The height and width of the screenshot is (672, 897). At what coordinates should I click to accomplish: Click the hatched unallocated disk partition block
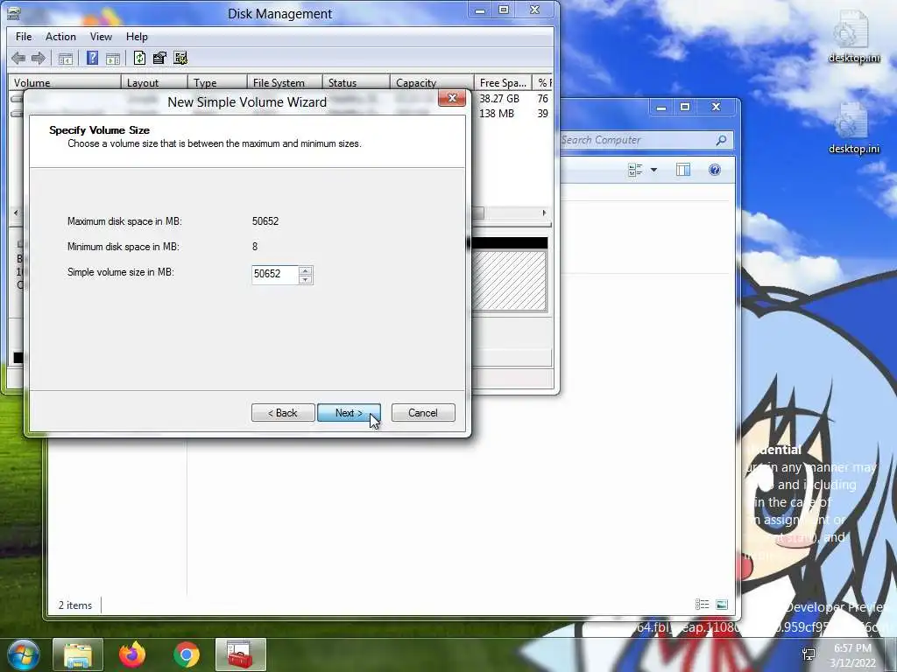[509, 281]
